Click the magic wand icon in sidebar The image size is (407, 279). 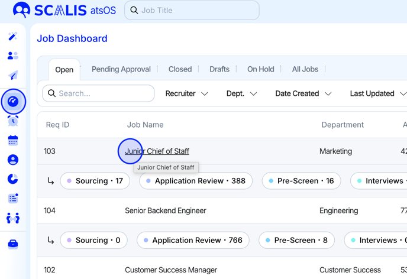coord(13,37)
